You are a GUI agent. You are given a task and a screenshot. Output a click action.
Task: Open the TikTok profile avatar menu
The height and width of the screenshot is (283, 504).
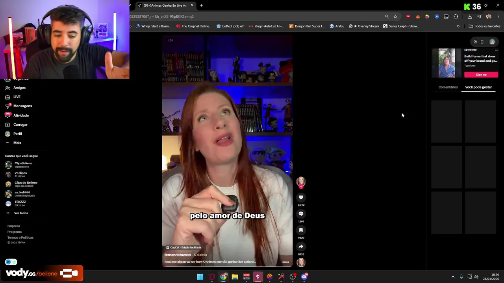click(492, 42)
